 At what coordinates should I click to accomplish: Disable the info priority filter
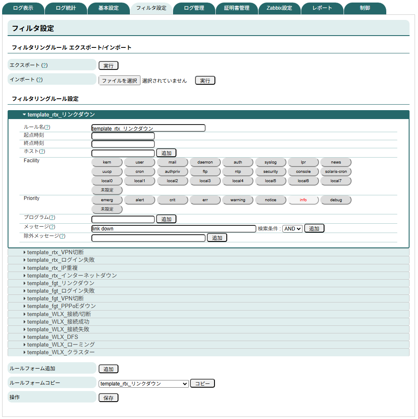[303, 200]
